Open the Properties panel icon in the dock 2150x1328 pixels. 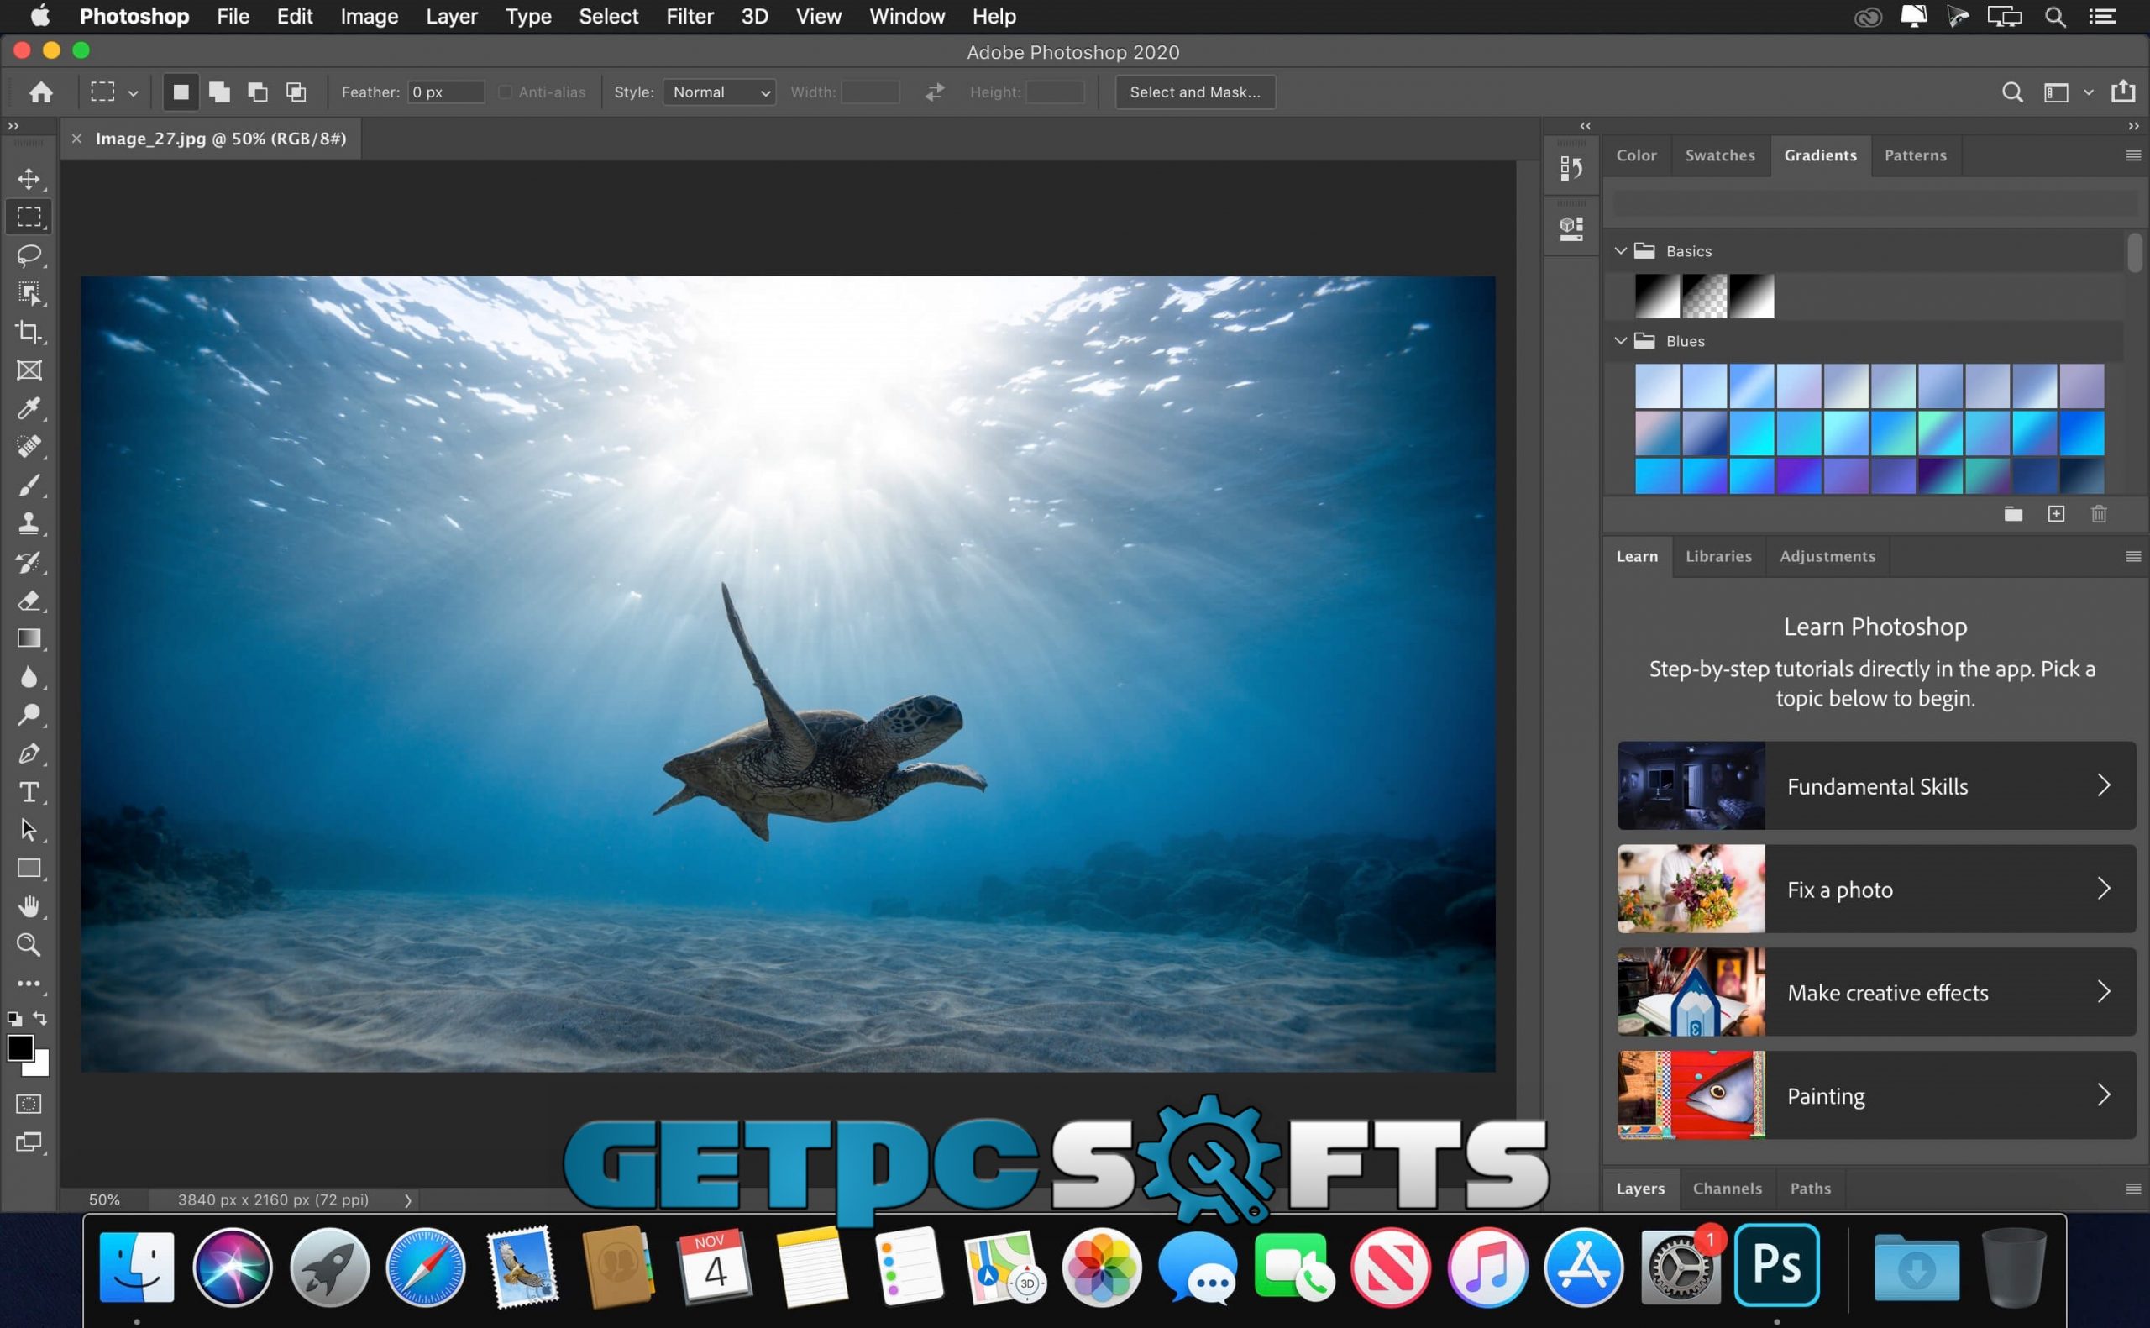(x=1571, y=228)
